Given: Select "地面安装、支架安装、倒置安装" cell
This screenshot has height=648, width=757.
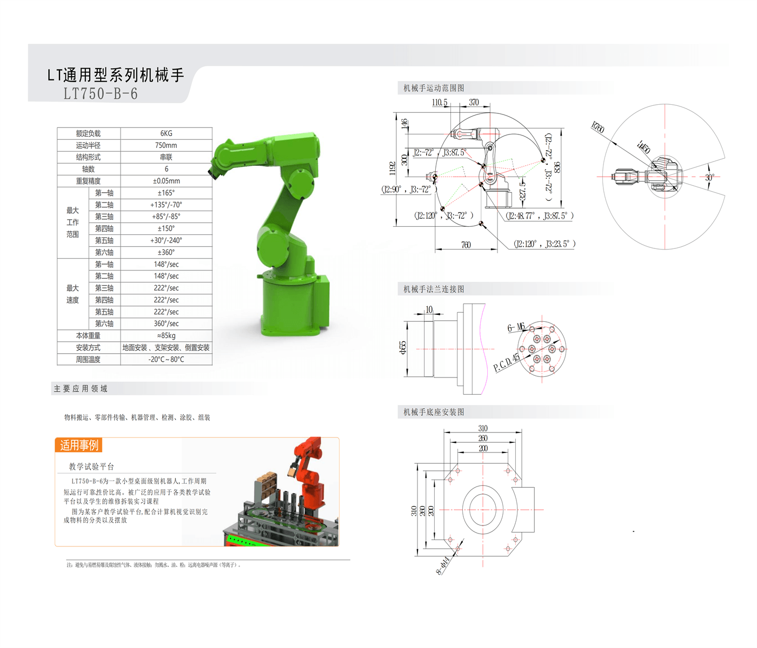Looking at the screenshot, I should [166, 347].
